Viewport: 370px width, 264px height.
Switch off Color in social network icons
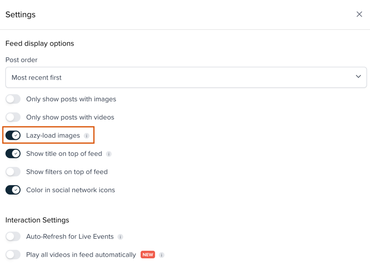(x=13, y=190)
